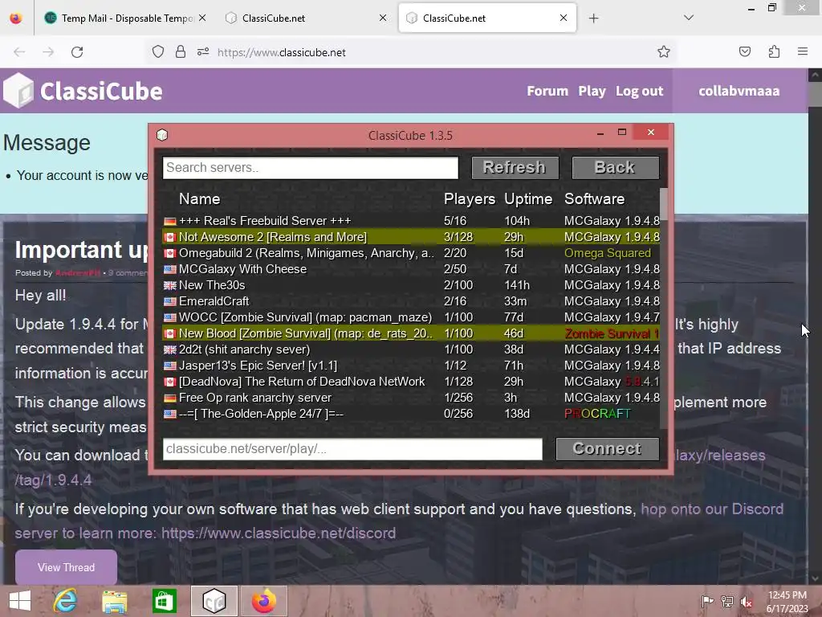The height and width of the screenshot is (617, 822).
Task: Click the Firefox back arrow
Action: click(19, 52)
